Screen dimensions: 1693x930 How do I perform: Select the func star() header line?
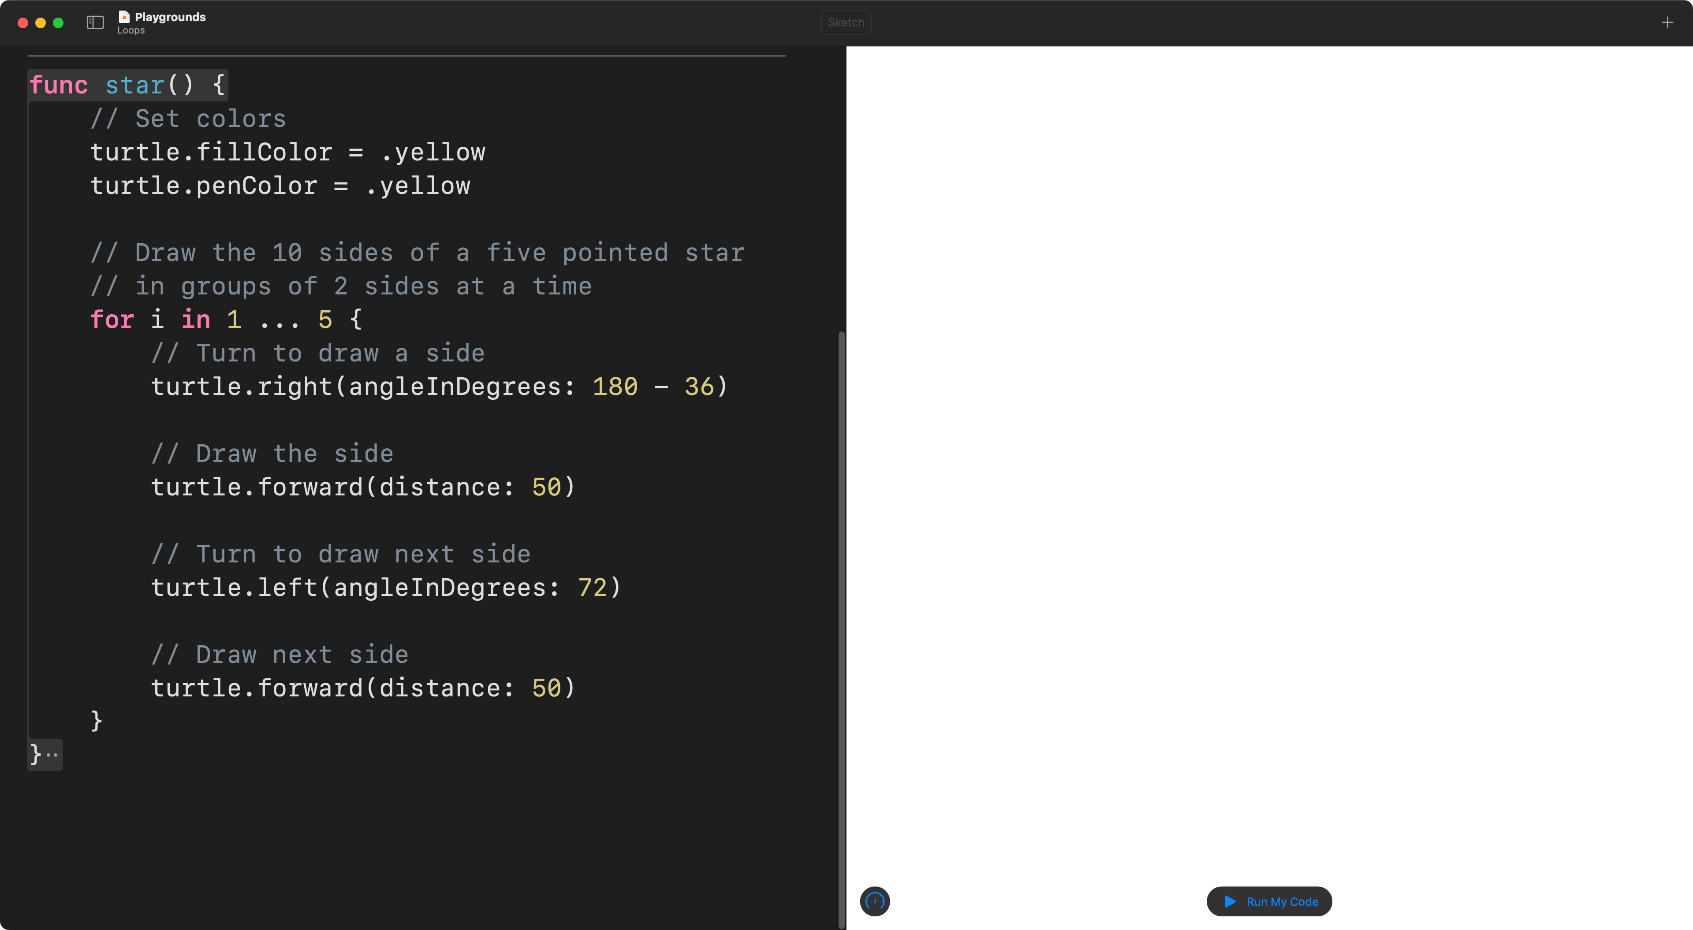point(127,86)
